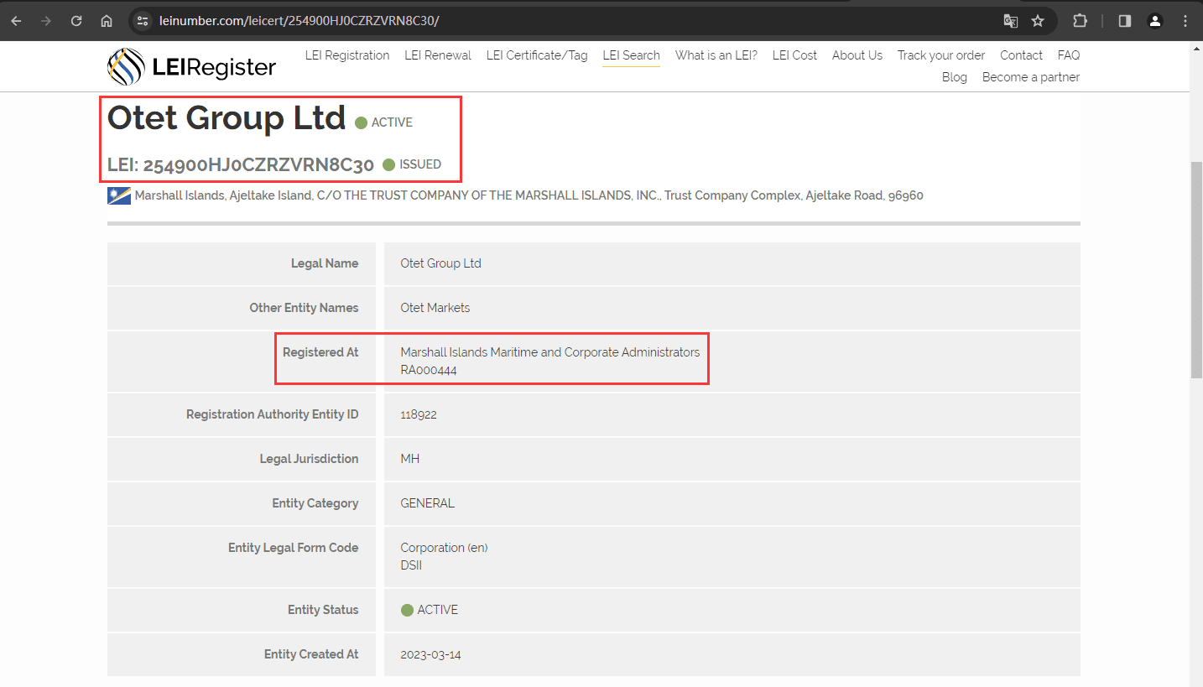Click the page vertical scrollbar thumb
The height and width of the screenshot is (687, 1203).
(1196, 268)
